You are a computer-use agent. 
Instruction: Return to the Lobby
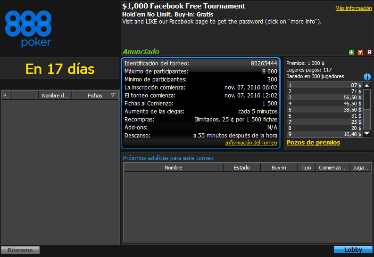click(353, 249)
